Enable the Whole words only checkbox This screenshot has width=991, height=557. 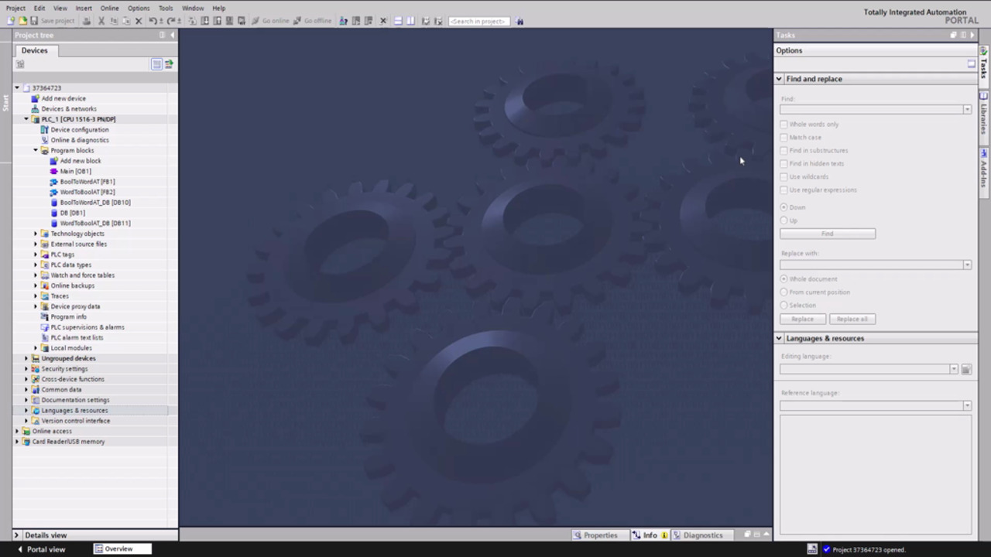(784, 124)
